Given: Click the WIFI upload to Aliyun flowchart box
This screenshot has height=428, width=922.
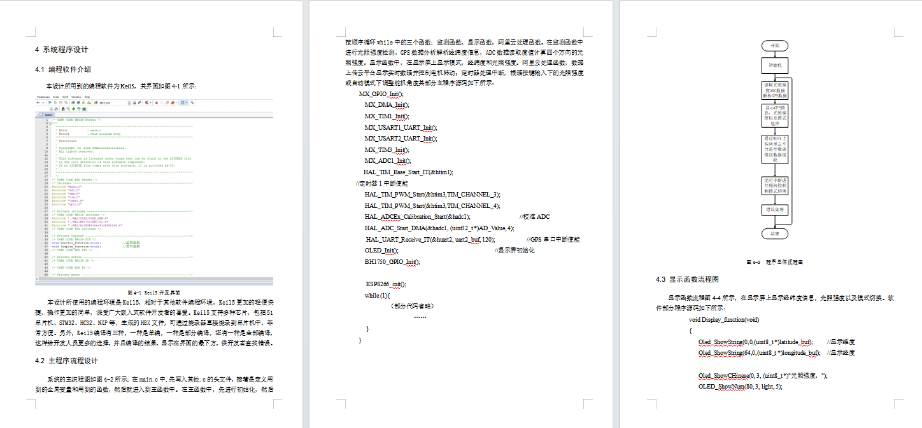Looking at the screenshot, I should (x=774, y=149).
